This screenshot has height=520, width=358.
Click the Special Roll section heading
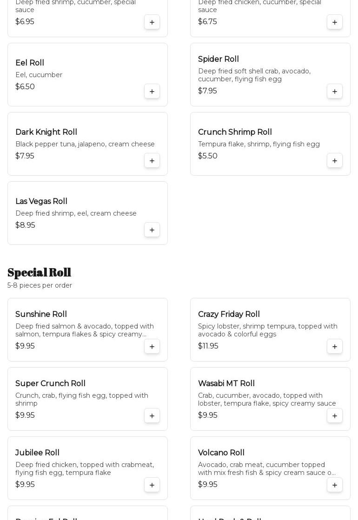(x=40, y=272)
